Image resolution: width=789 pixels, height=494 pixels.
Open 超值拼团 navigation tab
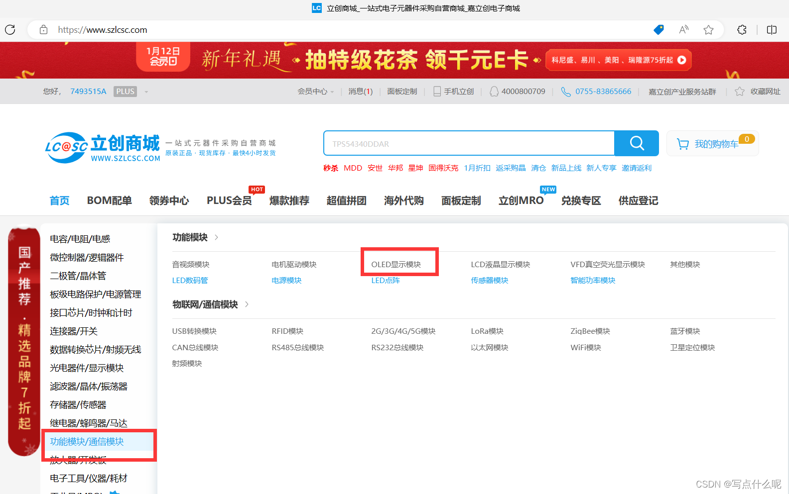pyautogui.click(x=346, y=200)
